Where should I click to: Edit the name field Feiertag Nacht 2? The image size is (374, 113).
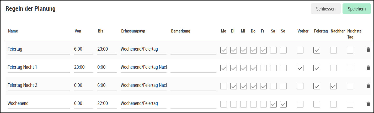(x=39, y=85)
